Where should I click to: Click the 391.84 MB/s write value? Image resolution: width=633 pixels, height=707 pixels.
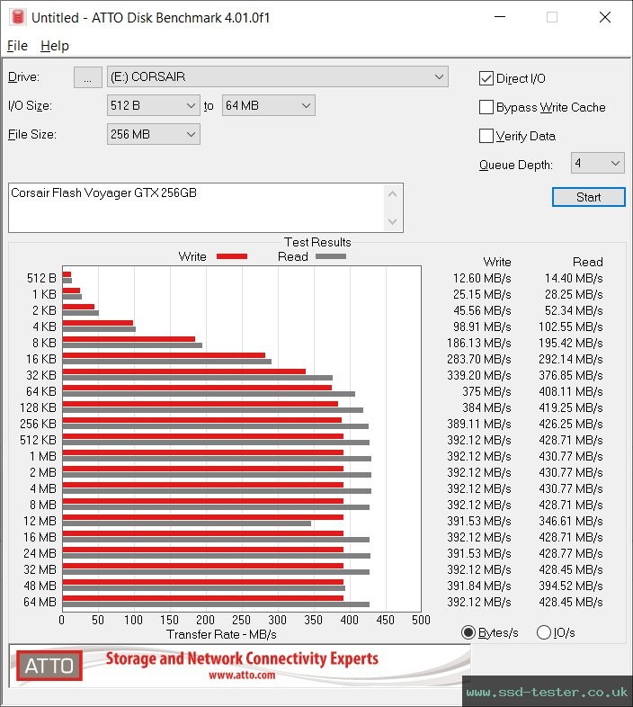click(479, 586)
